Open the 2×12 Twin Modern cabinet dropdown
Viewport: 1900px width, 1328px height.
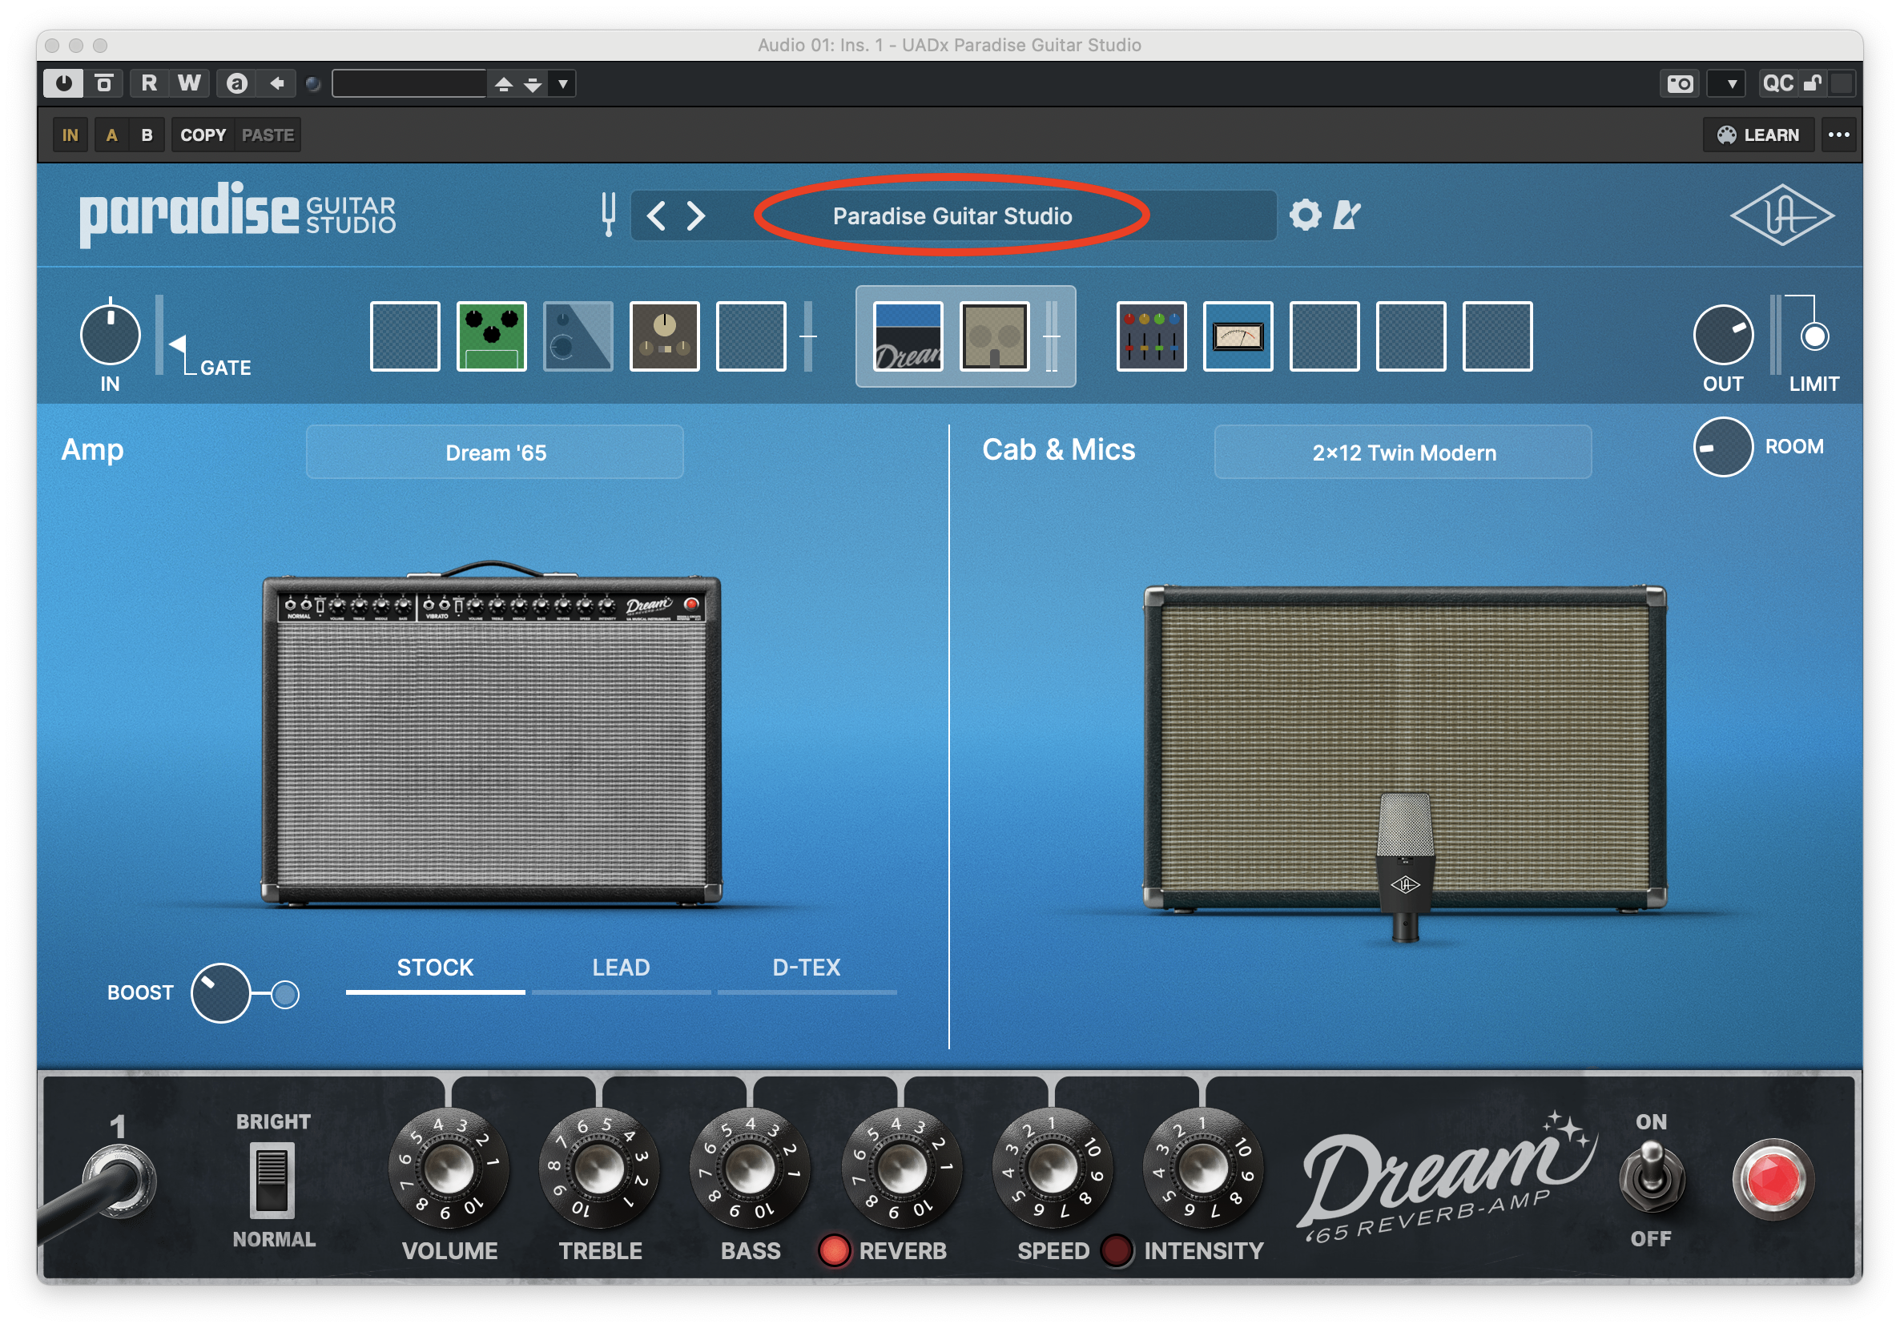1403,453
